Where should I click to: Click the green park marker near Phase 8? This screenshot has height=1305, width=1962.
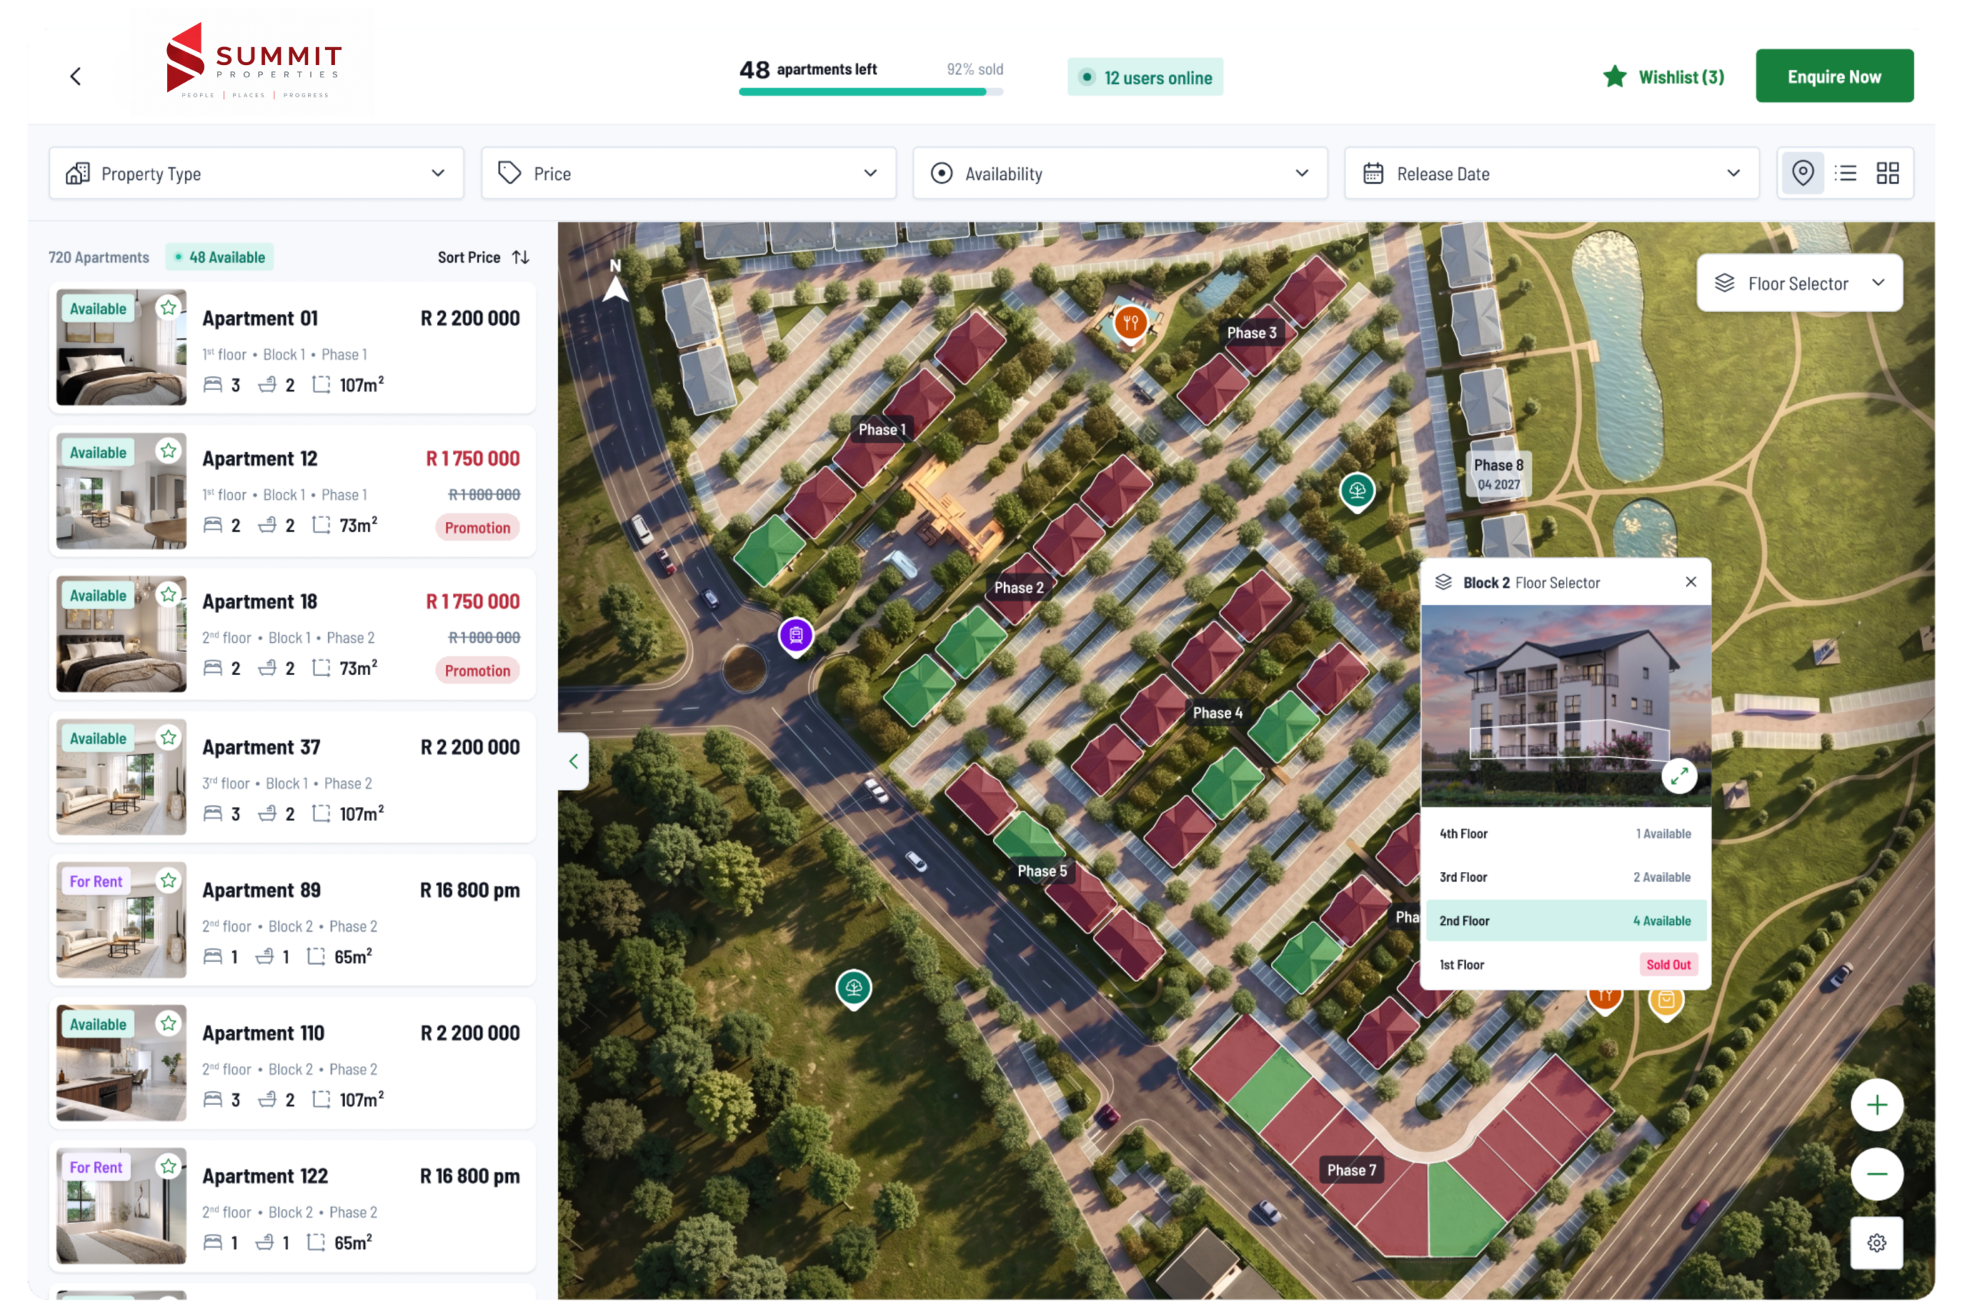(x=1357, y=491)
